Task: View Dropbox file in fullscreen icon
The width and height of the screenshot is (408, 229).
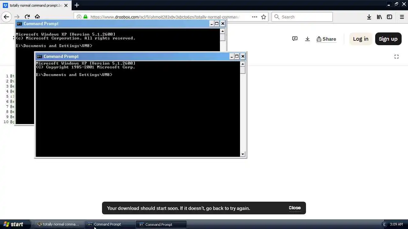Action: [397, 57]
